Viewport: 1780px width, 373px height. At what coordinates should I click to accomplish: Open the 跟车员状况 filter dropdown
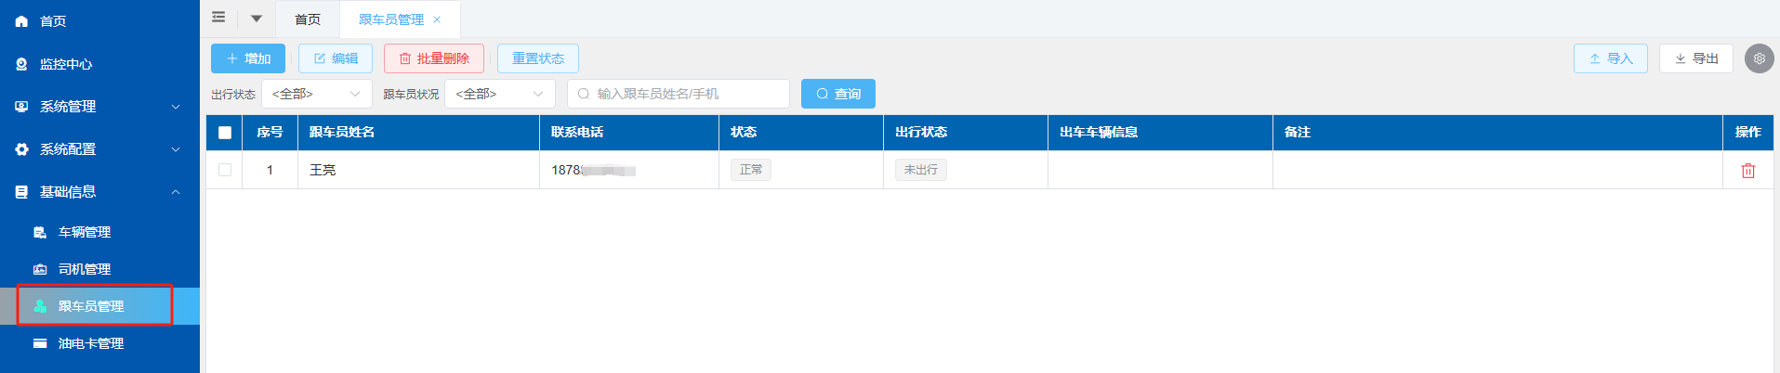click(500, 94)
